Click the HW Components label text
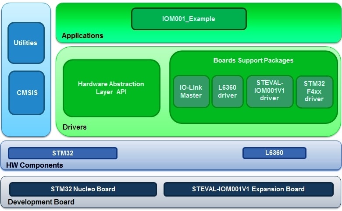 click(35, 165)
